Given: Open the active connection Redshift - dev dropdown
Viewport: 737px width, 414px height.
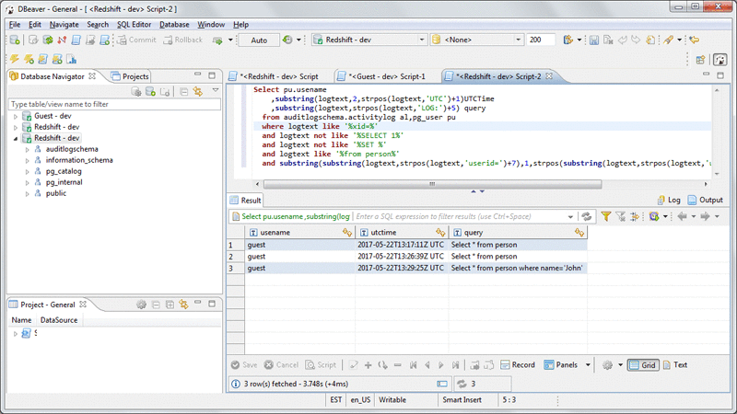Looking at the screenshot, I should click(368, 40).
